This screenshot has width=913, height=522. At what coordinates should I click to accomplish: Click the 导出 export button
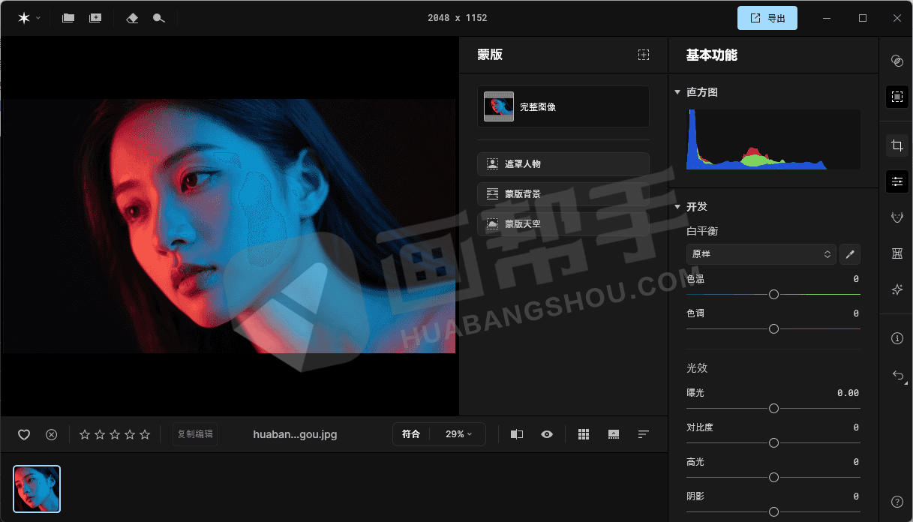coord(767,18)
